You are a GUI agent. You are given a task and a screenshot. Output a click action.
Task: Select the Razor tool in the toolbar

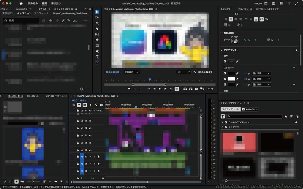[97, 28]
